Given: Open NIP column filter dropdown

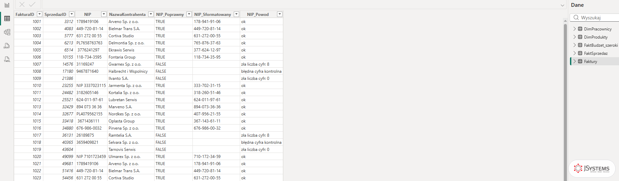Looking at the screenshot, I should (x=104, y=14).
